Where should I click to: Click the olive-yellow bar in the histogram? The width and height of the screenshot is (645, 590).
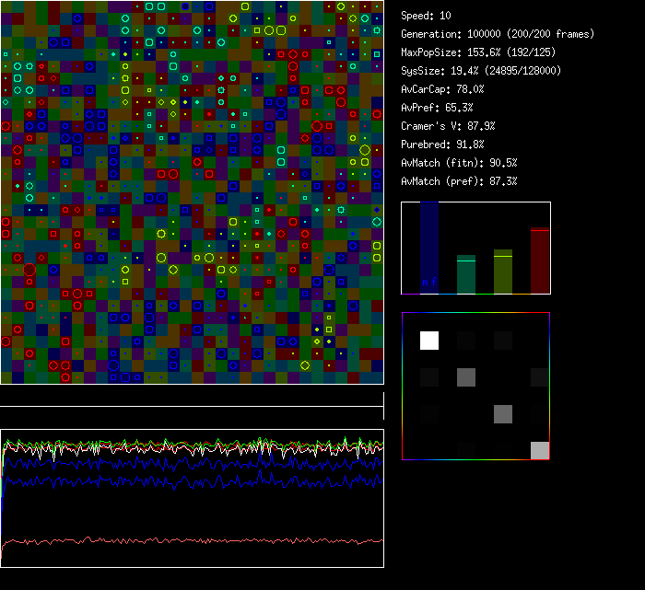tap(503, 272)
